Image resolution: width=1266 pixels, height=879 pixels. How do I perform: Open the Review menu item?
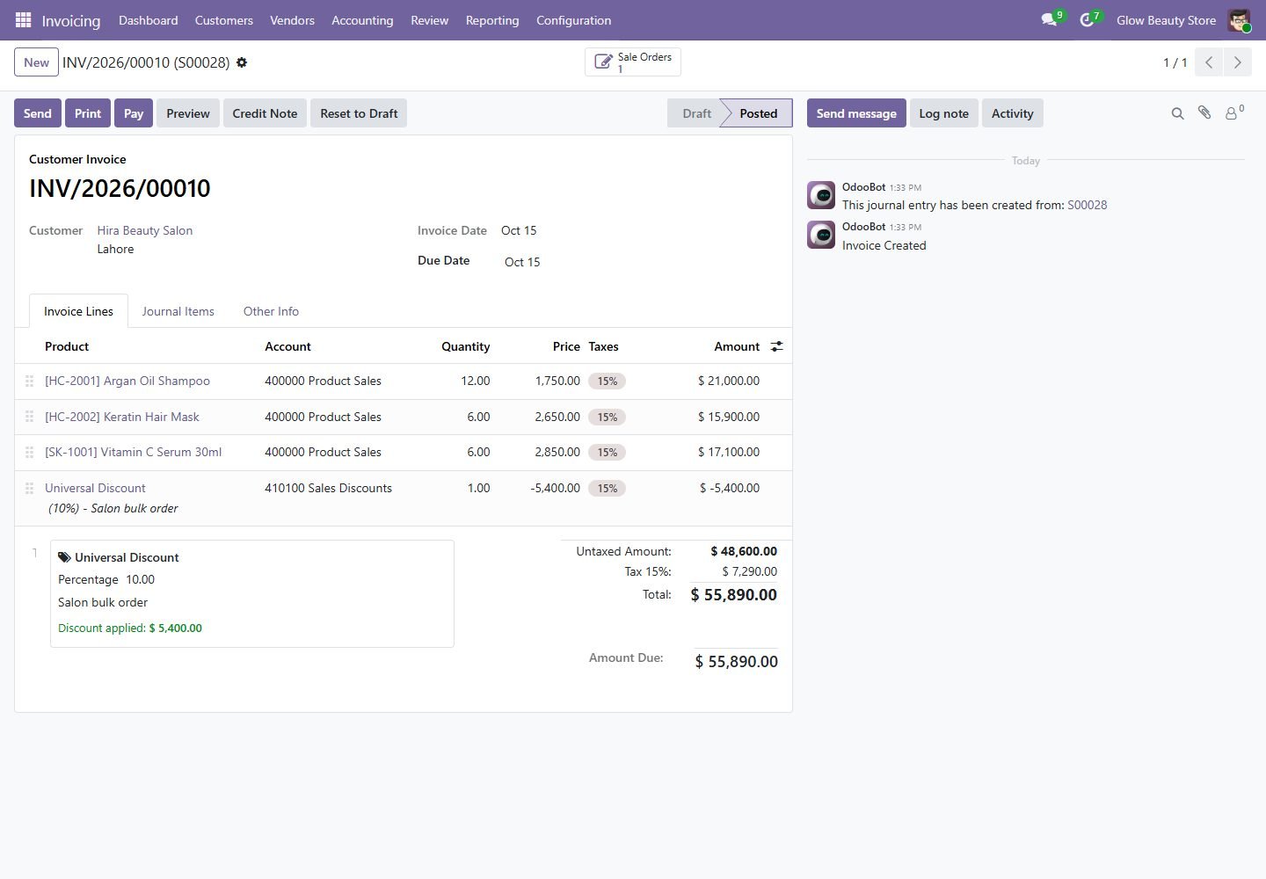point(430,20)
